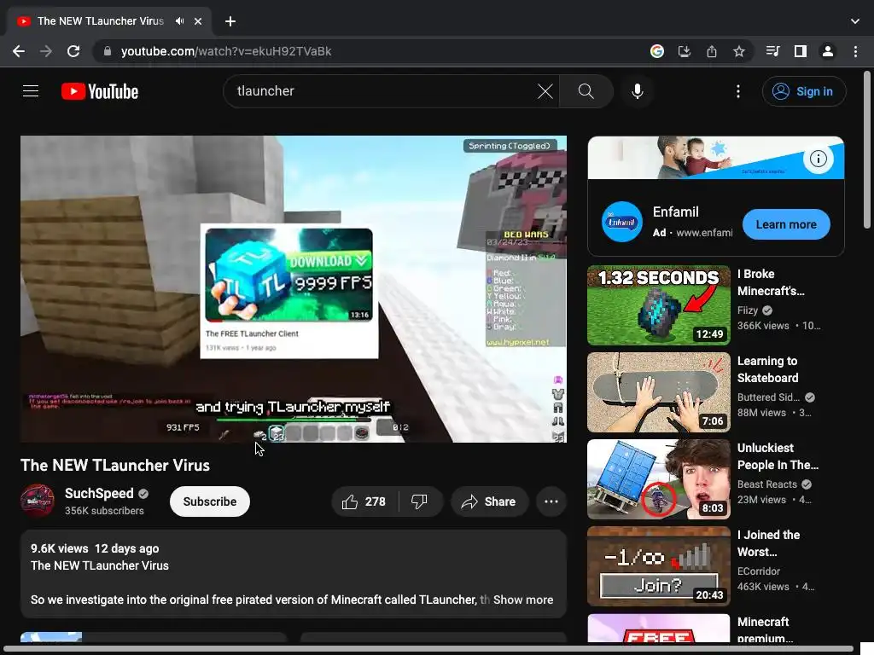The image size is (874, 655).
Task: Open the browser profile icon
Action: pos(828,51)
